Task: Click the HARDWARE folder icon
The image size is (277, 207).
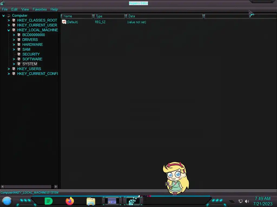Action: 19,44
